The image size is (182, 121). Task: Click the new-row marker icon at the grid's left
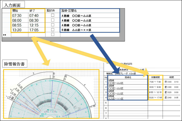5,35
